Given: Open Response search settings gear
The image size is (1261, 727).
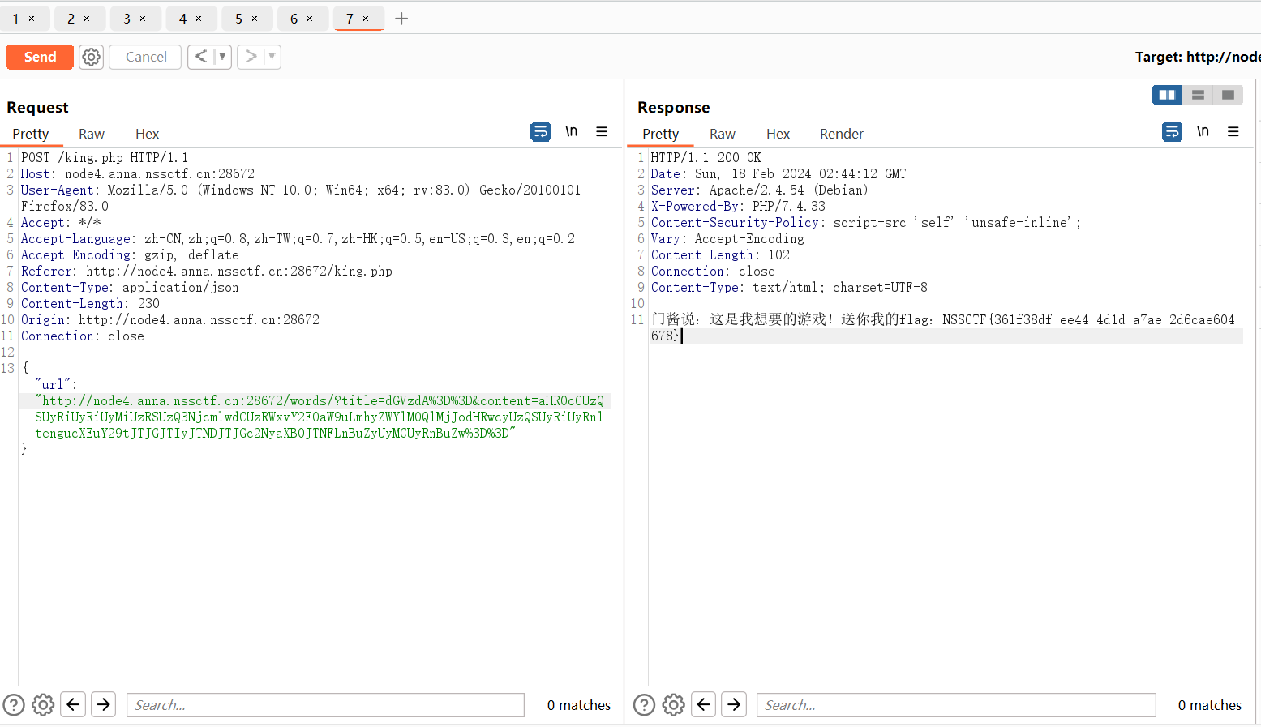Looking at the screenshot, I should click(x=674, y=705).
